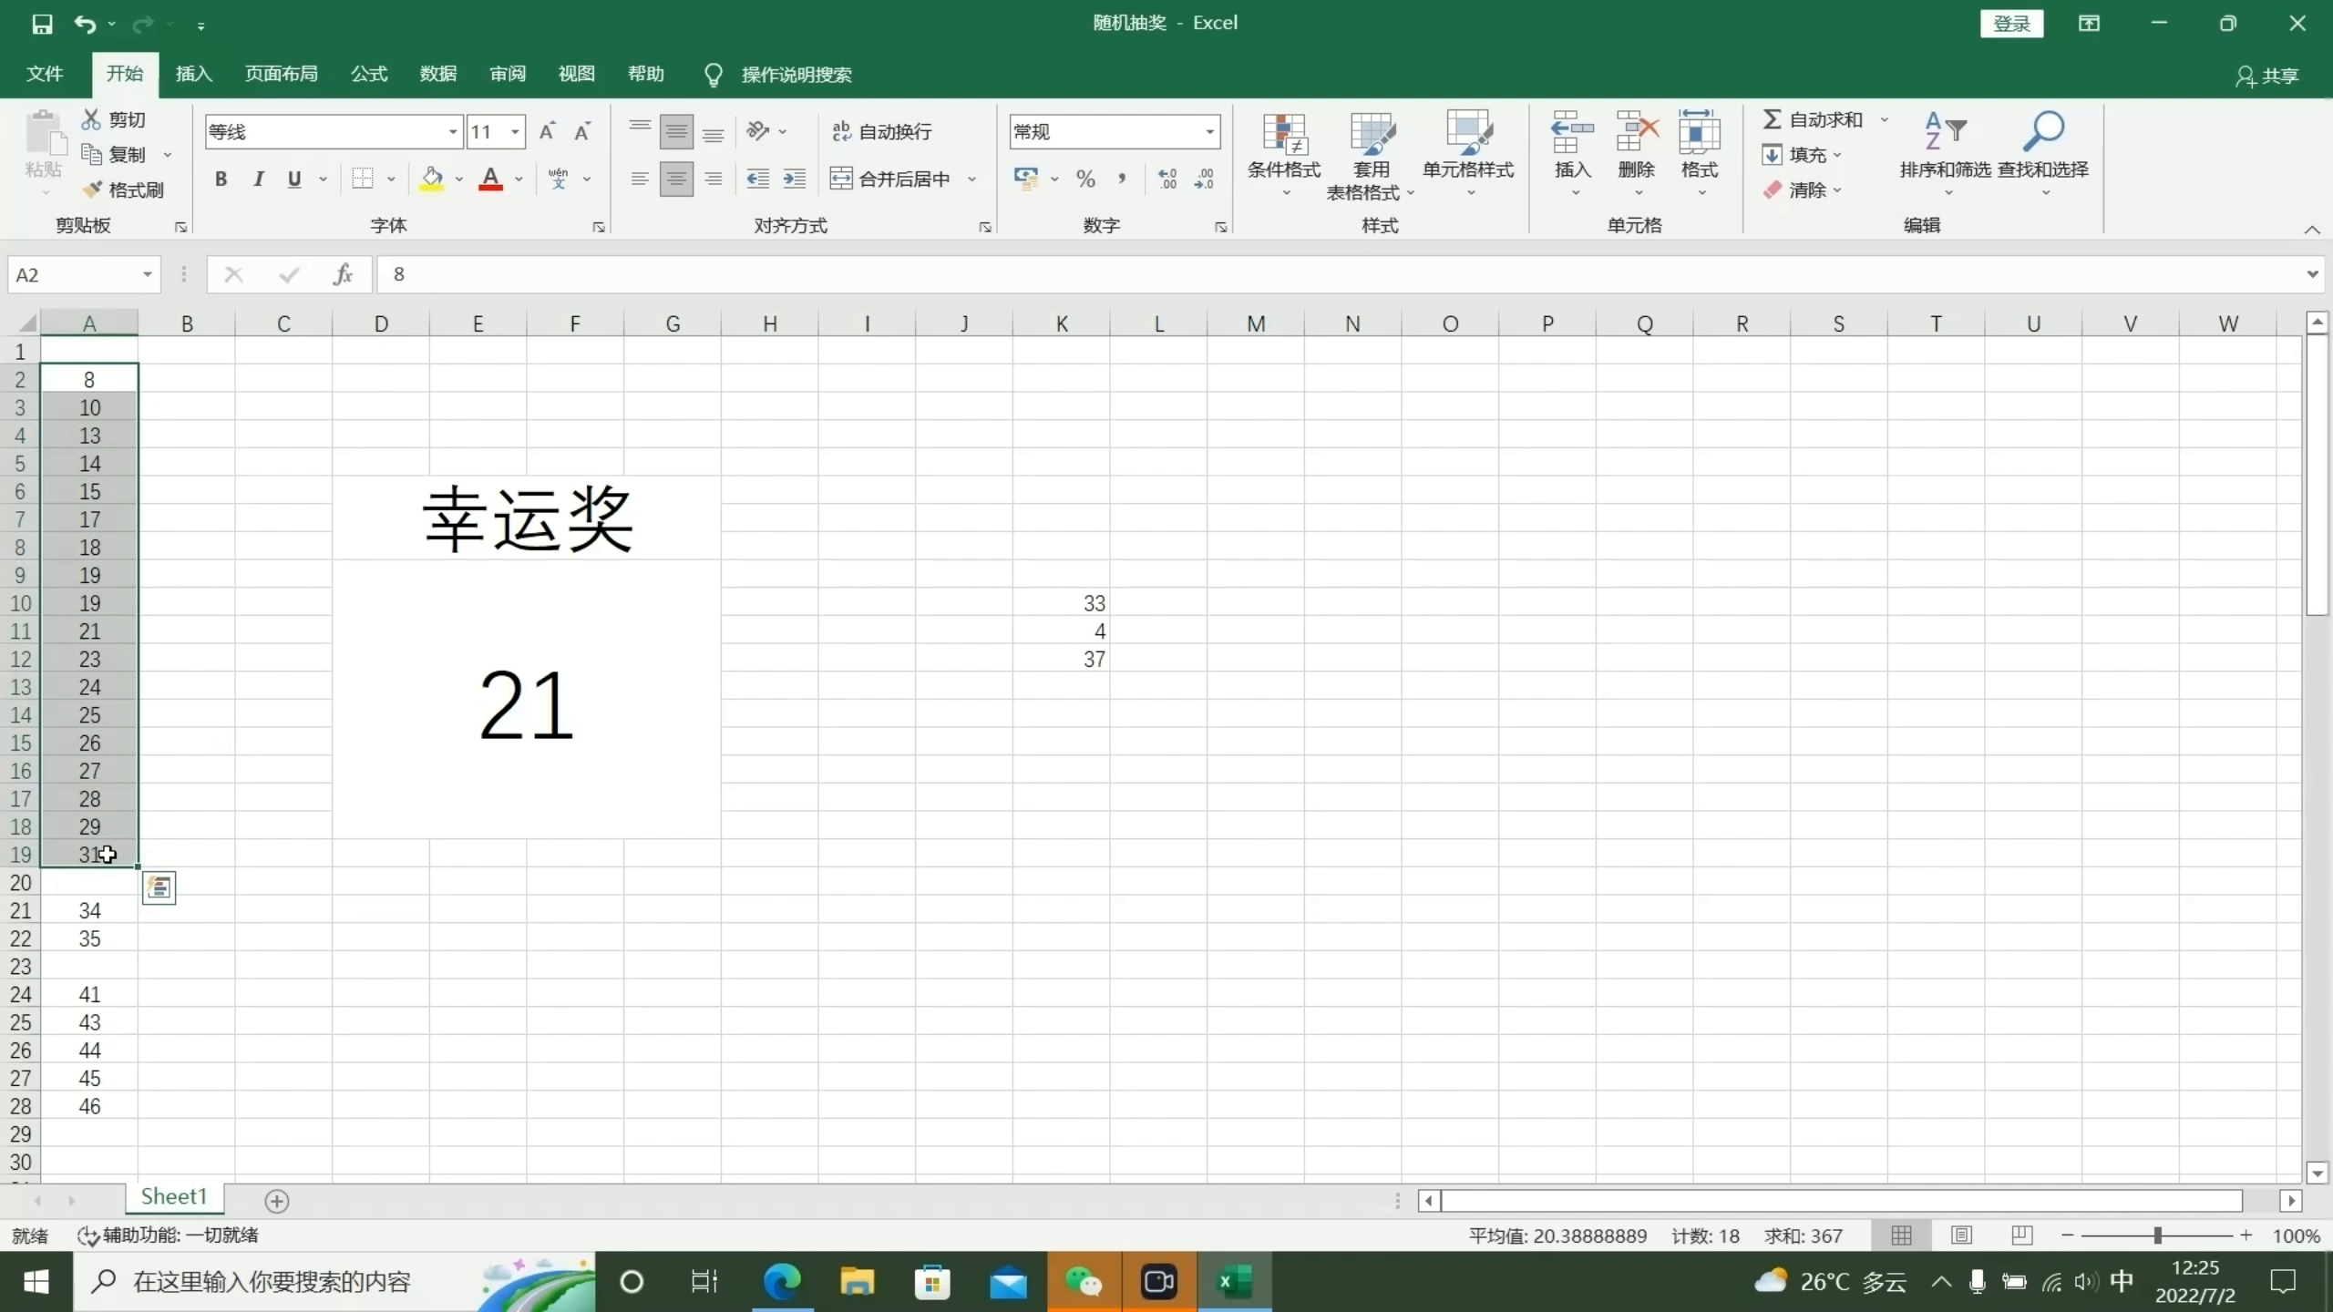Viewport: 2333px width, 1312px height.
Task: Click the Share (共享) button
Action: click(2266, 76)
